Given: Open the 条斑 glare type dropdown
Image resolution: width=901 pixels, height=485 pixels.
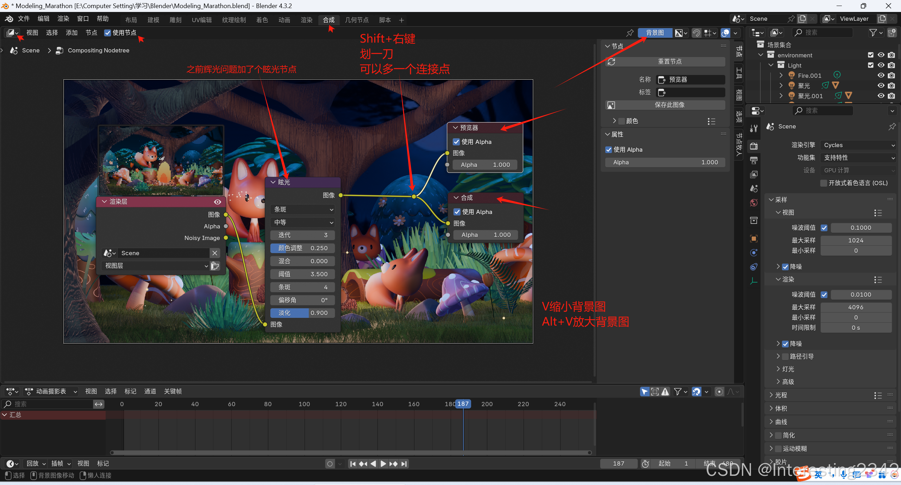Looking at the screenshot, I should 303,209.
